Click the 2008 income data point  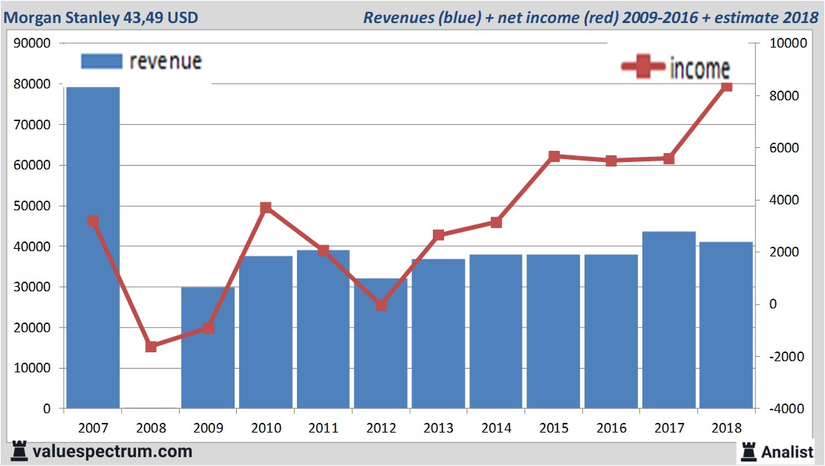coord(151,346)
